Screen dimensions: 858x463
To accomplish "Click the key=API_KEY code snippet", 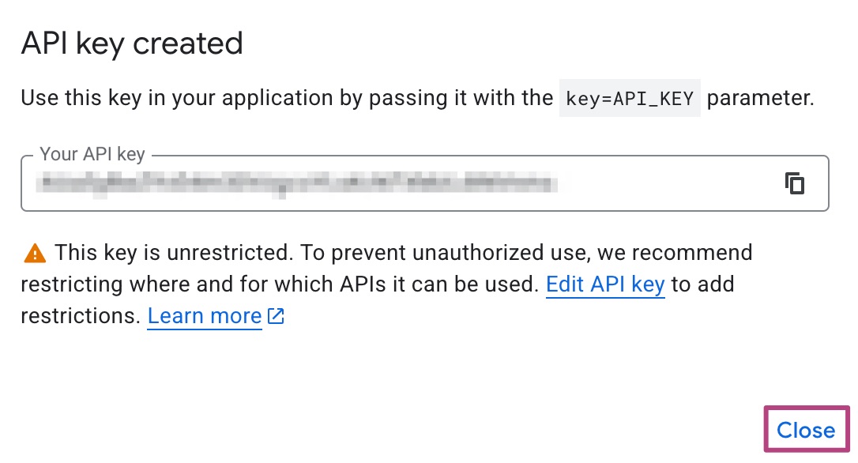I will tap(630, 99).
